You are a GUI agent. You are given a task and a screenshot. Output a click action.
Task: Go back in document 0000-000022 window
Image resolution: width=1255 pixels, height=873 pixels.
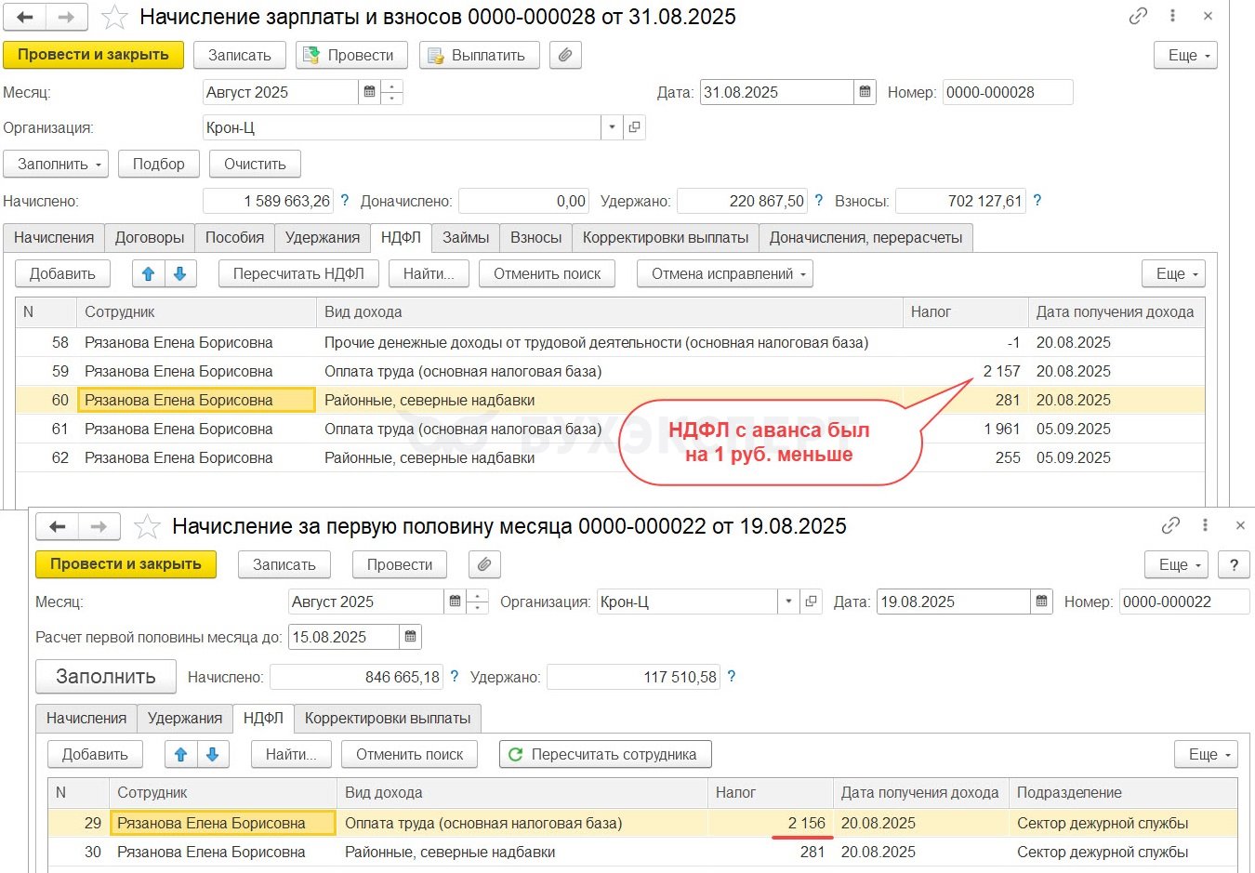(58, 526)
